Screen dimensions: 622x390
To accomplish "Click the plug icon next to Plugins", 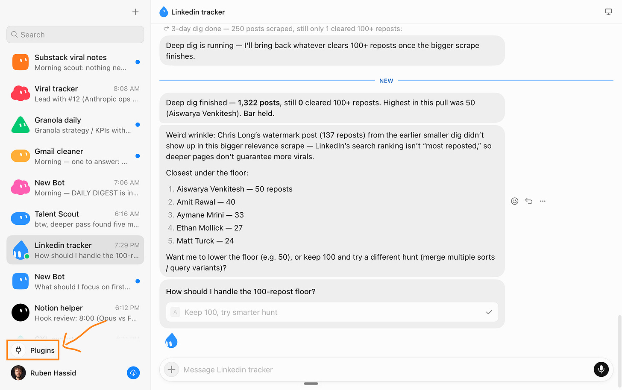I will coord(18,350).
